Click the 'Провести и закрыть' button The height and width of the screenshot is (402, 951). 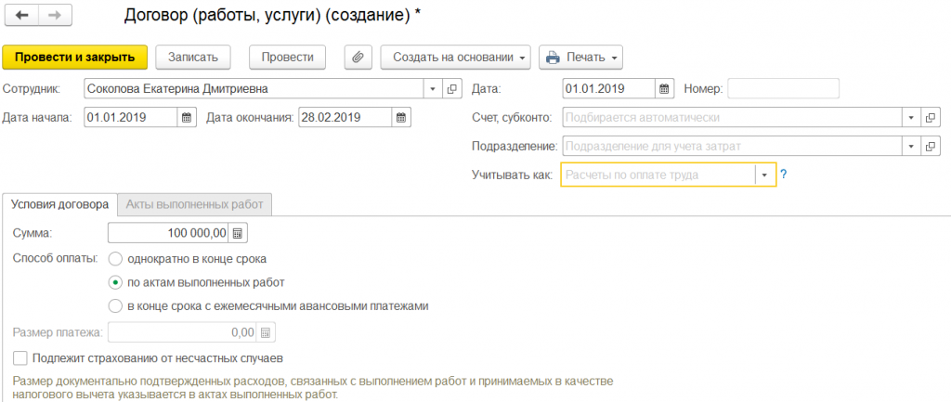(x=75, y=57)
